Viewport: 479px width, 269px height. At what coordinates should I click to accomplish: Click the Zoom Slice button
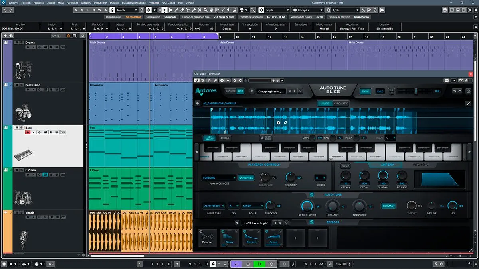[x=266, y=138]
